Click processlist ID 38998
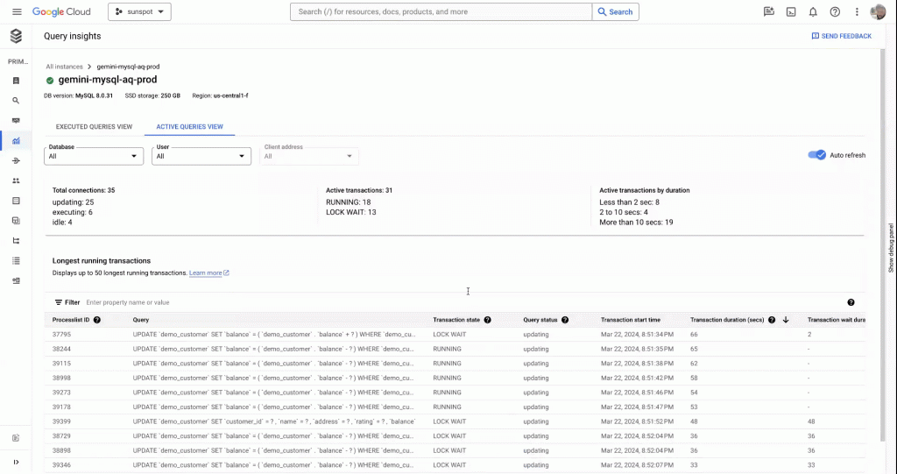Viewport: 897px width, 474px height. (x=62, y=378)
